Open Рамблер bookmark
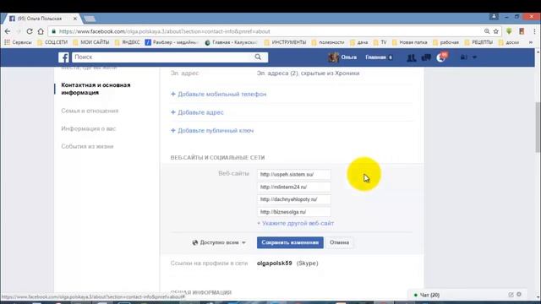 click(172, 42)
